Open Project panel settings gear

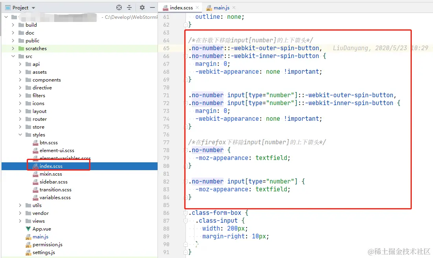pyautogui.click(x=142, y=7)
